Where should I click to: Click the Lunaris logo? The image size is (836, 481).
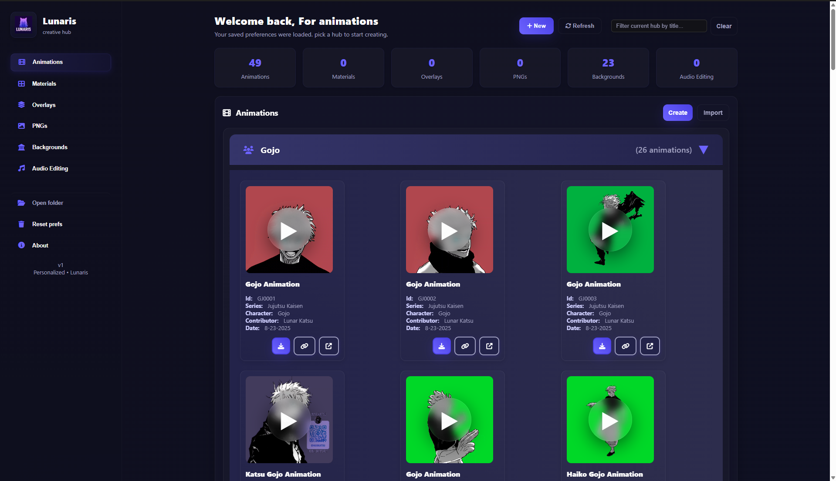23,24
